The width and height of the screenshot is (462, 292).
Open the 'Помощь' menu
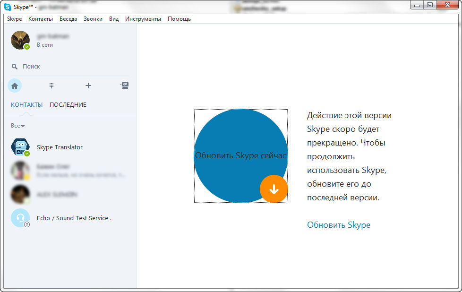click(x=179, y=19)
